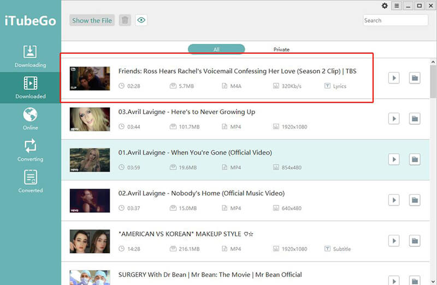Click 02.Avril Lavigne Nobody's Home title
Image resolution: width=437 pixels, height=285 pixels.
(202, 193)
